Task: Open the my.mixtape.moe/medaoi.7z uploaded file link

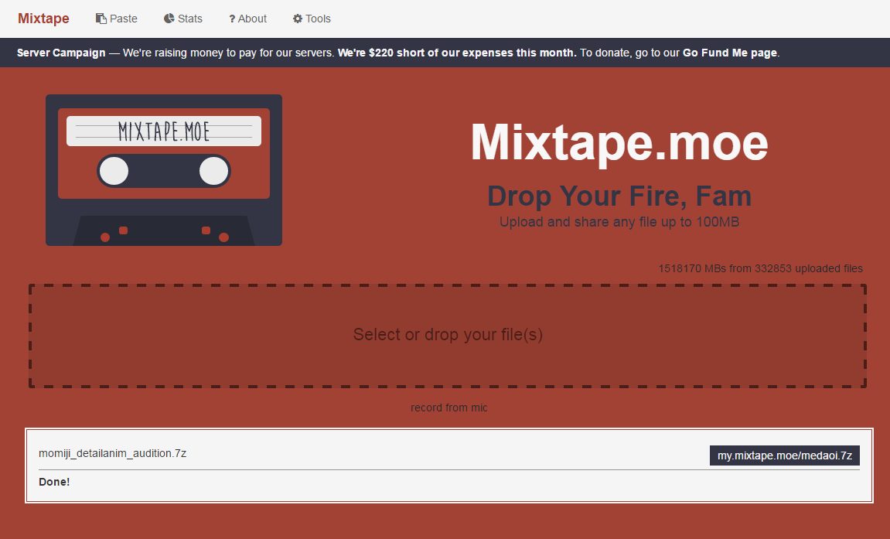Action: tap(784, 455)
